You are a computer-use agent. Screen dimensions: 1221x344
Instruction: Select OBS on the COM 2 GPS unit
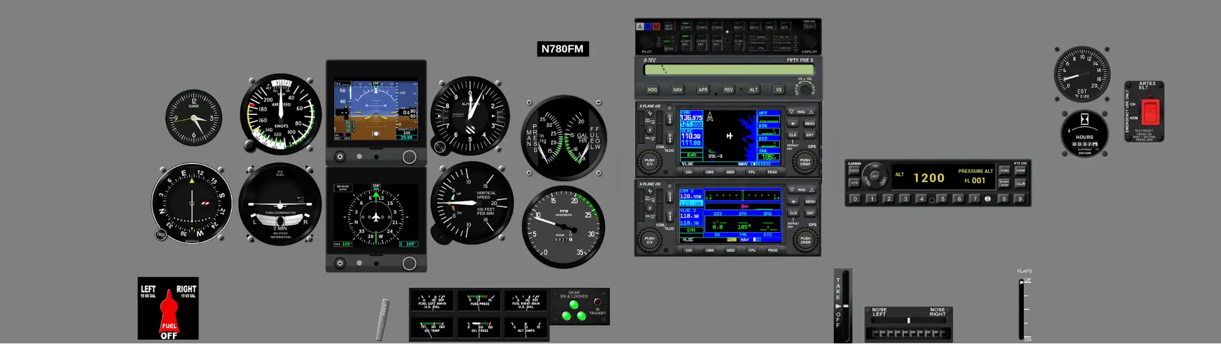point(710,251)
